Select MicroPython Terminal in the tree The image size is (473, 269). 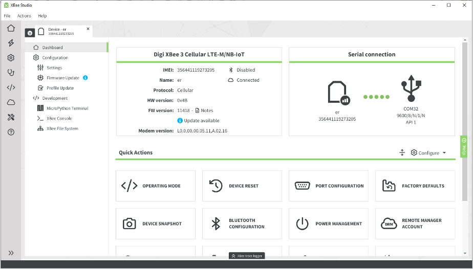coord(67,108)
